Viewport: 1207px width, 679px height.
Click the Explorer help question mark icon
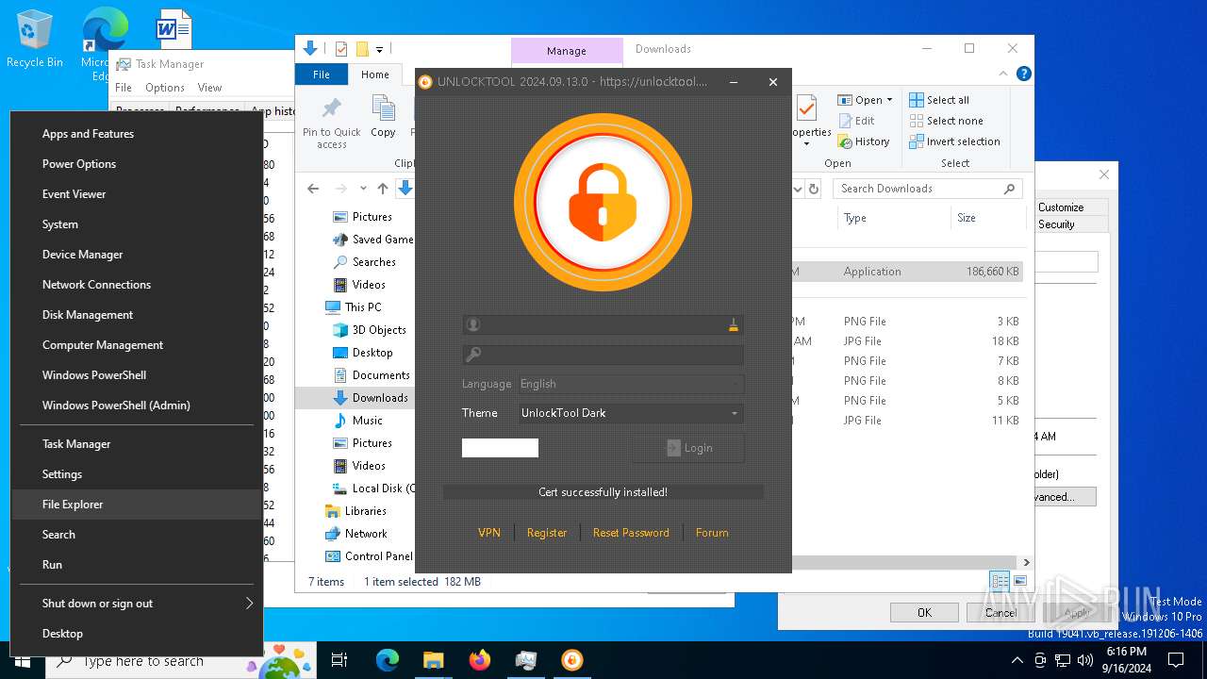tap(1023, 74)
